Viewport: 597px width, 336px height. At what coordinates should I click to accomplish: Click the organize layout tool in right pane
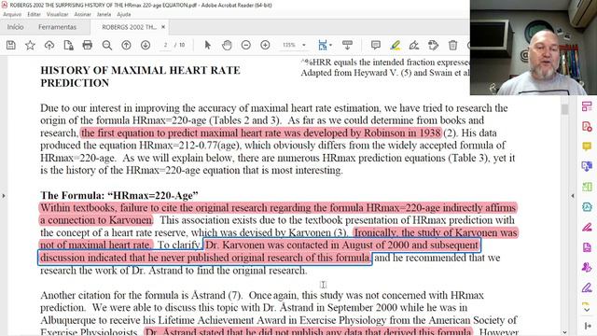pyautogui.click(x=587, y=106)
